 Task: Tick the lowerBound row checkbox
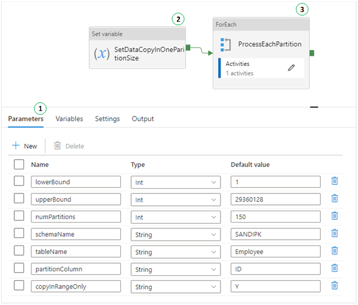point(19,181)
